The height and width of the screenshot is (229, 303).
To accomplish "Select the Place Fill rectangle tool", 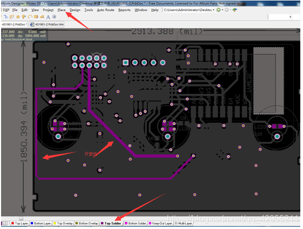I will click(x=36, y=17).
